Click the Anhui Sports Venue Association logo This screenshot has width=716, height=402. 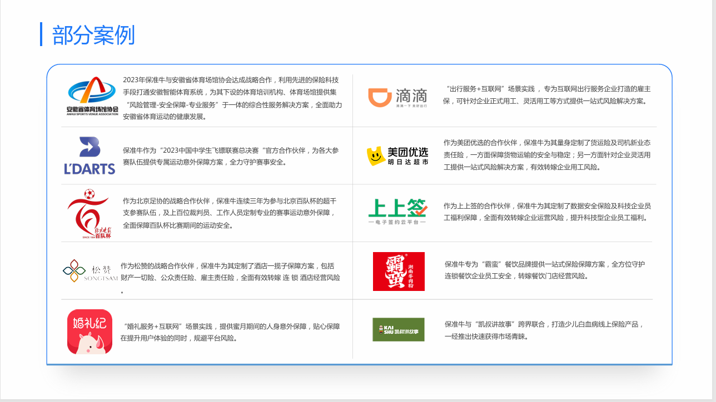coord(92,96)
